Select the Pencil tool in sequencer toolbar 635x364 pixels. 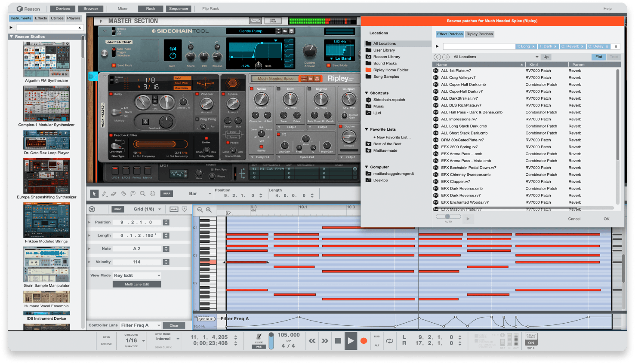pyautogui.click(x=104, y=194)
